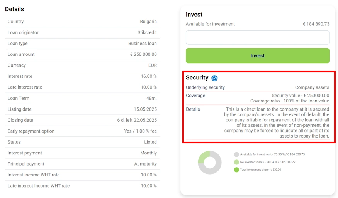Click the Closing date row
Viewport: 338px width, 198px height.
(x=82, y=120)
